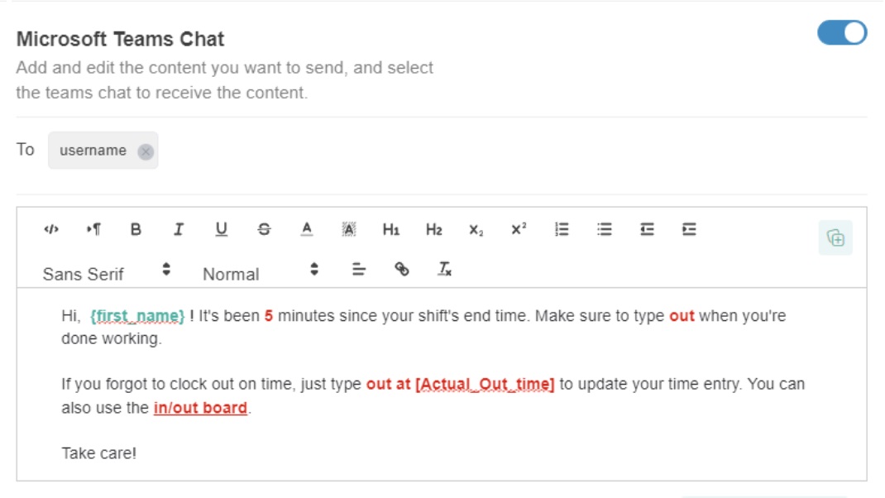Toggle underline formatting
This screenshot has width=885, height=498.
click(222, 230)
